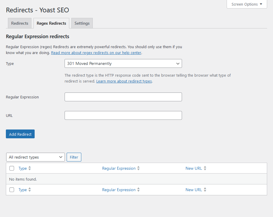
Task: Click sort arrows beside footer Type column
Action: point(30,190)
